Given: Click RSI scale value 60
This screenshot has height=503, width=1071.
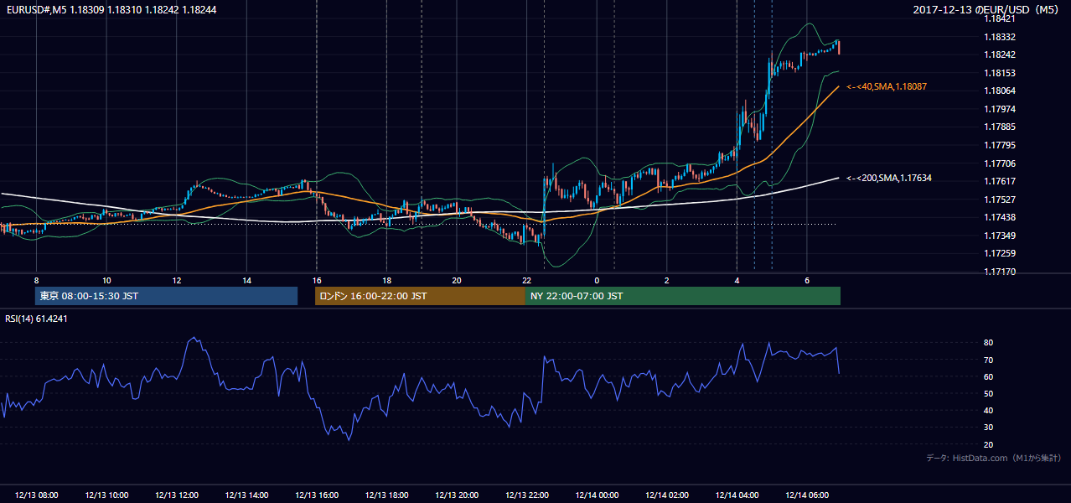Looking at the screenshot, I should coord(989,376).
